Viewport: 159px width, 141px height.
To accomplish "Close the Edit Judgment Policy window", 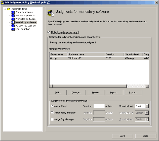I will pyautogui.click(x=156, y=3).
